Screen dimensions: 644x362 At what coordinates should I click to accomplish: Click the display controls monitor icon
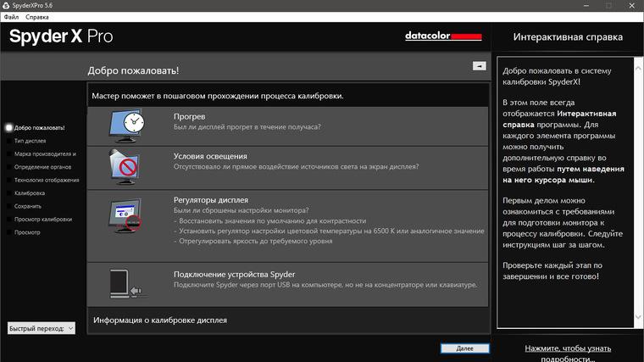click(x=125, y=215)
